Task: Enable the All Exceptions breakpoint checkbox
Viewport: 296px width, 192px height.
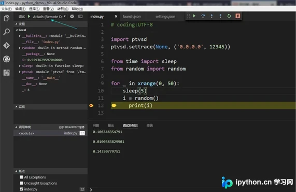Action: pos(21,177)
